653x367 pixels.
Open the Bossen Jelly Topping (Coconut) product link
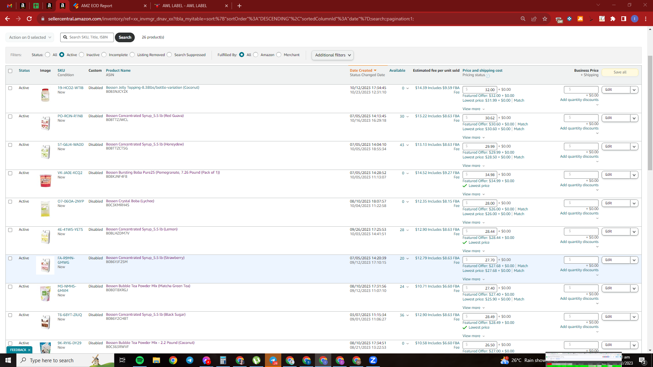152,88
